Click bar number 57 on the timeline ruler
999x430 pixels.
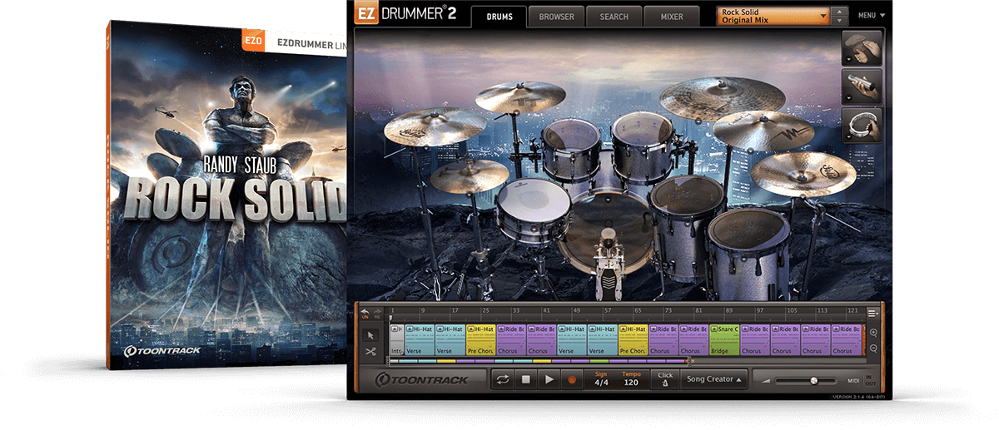point(608,311)
